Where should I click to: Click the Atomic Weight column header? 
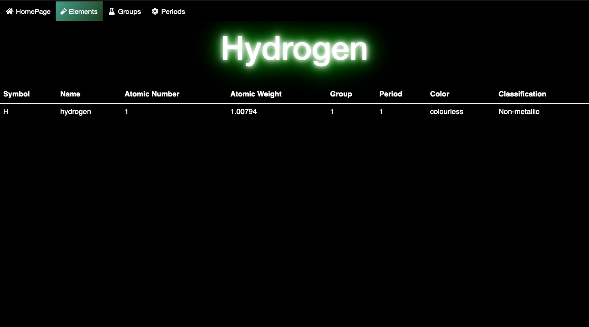pyautogui.click(x=256, y=94)
